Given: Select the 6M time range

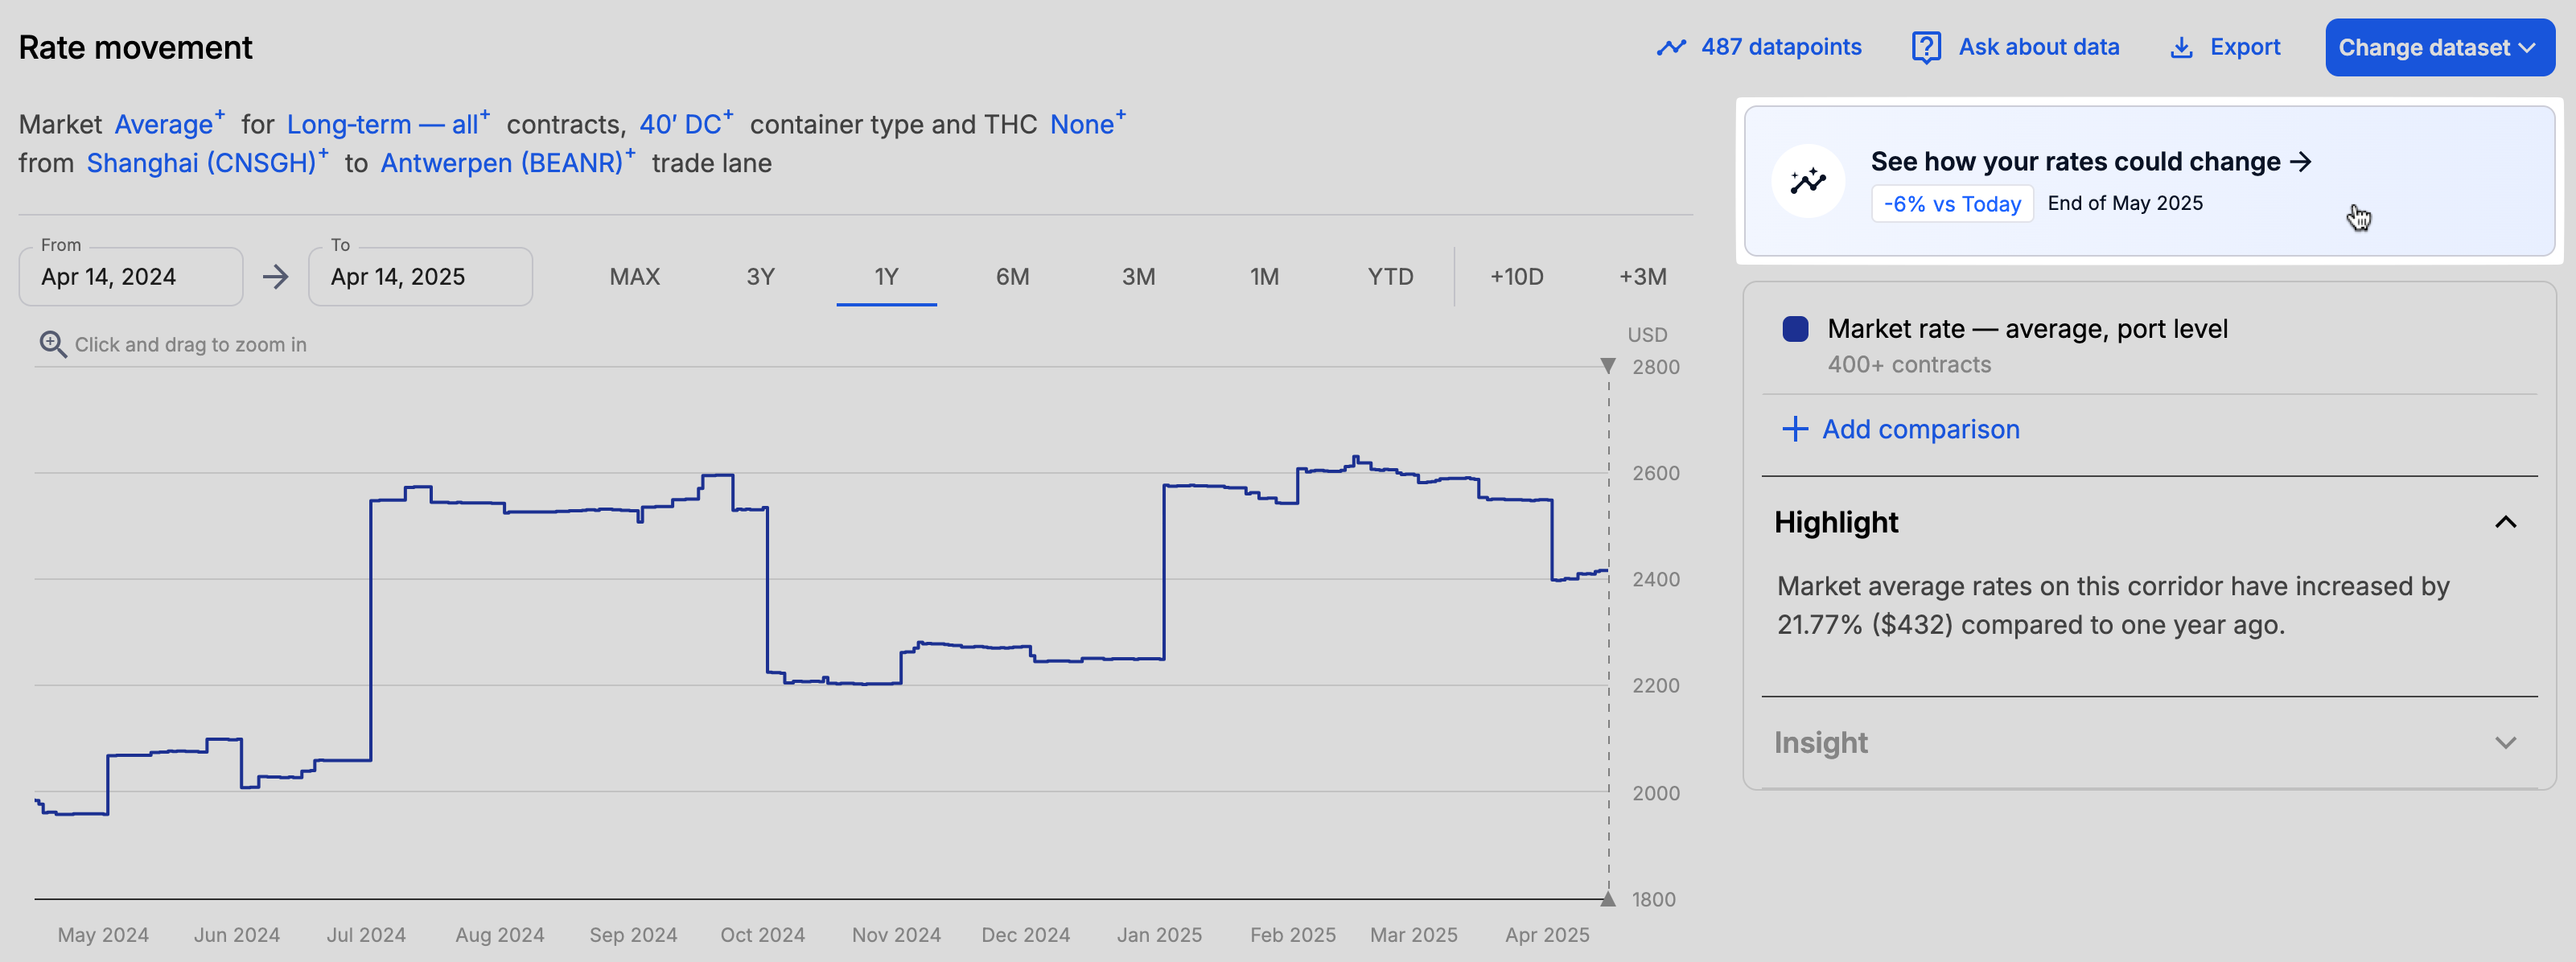Looking at the screenshot, I should (1013, 277).
